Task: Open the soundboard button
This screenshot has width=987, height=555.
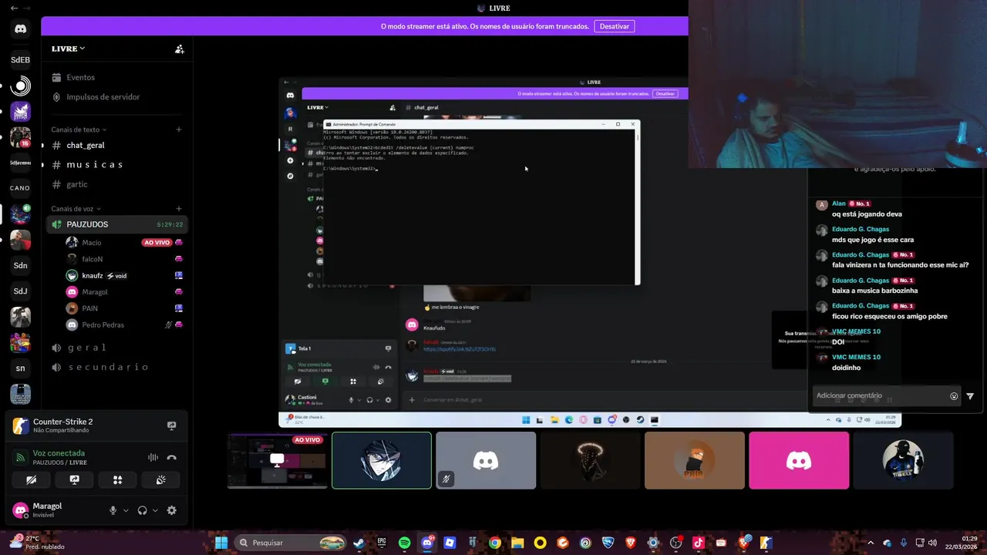Action: pos(160,479)
